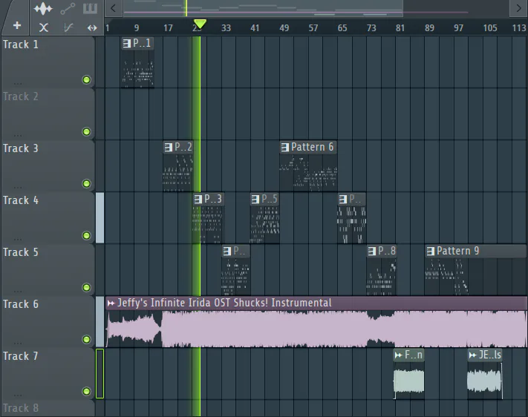The image size is (528, 417).
Task: Mute Track 2 with its green LED
Action: (x=87, y=131)
